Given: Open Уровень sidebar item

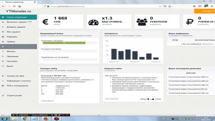Looking at the screenshot, I should 18,42.
